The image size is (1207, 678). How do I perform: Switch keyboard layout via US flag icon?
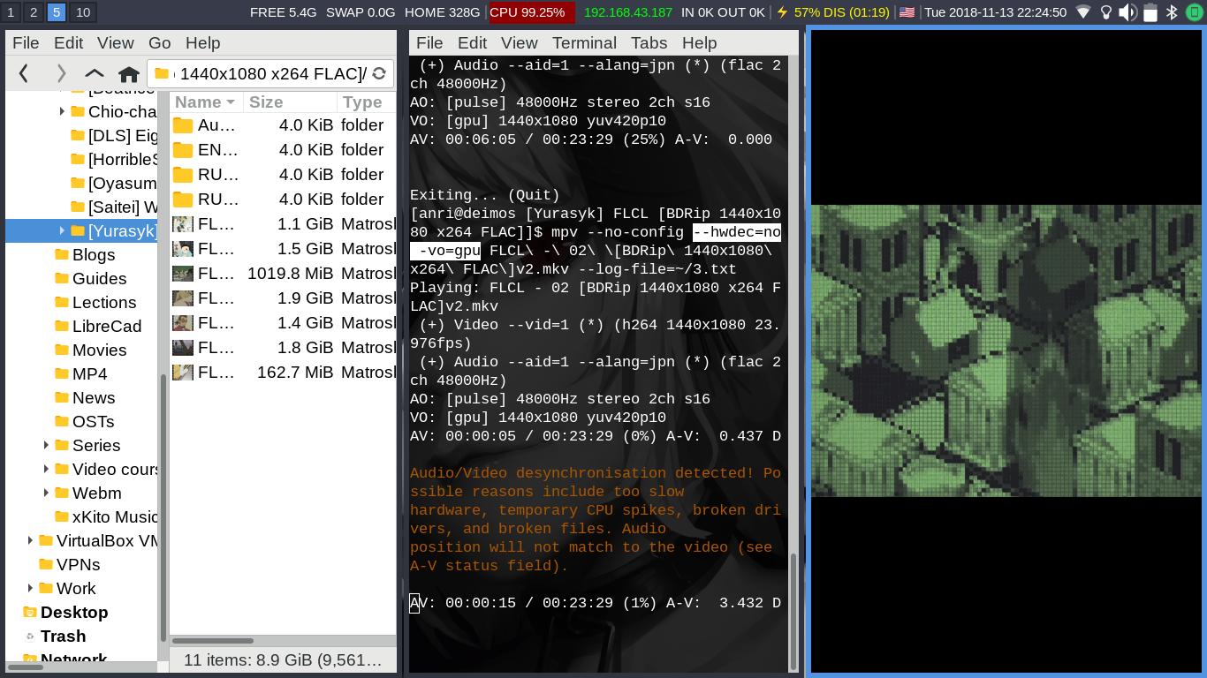tap(907, 12)
